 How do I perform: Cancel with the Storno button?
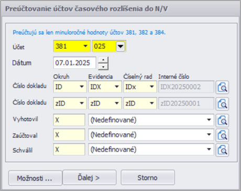coord(148,177)
